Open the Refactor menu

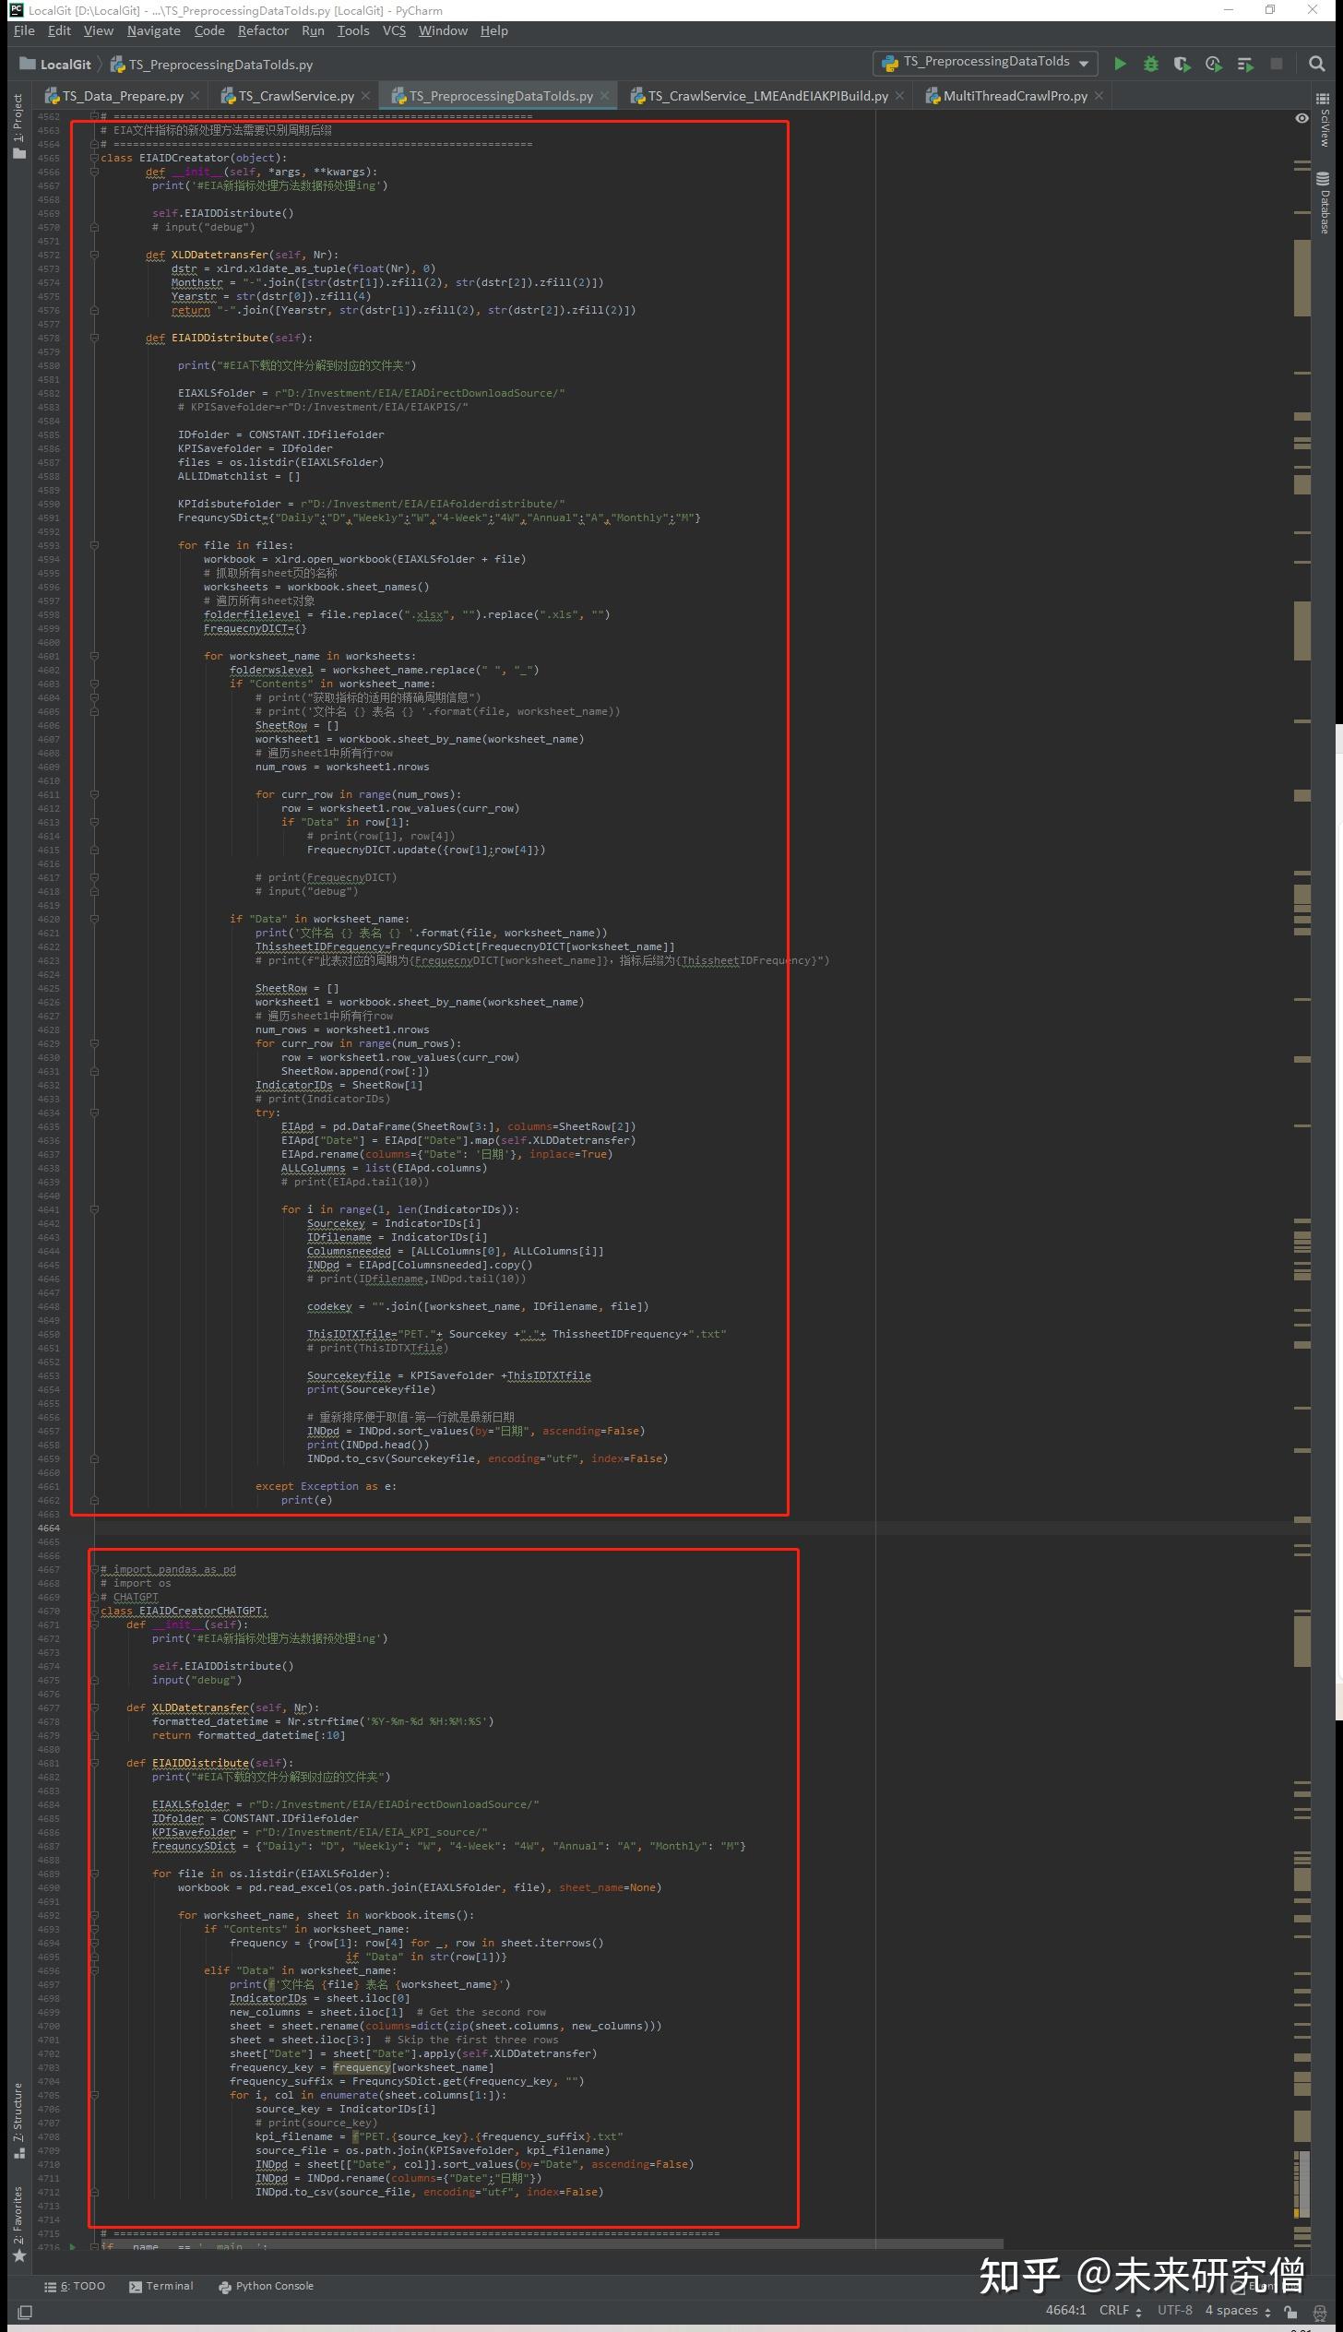click(x=263, y=30)
